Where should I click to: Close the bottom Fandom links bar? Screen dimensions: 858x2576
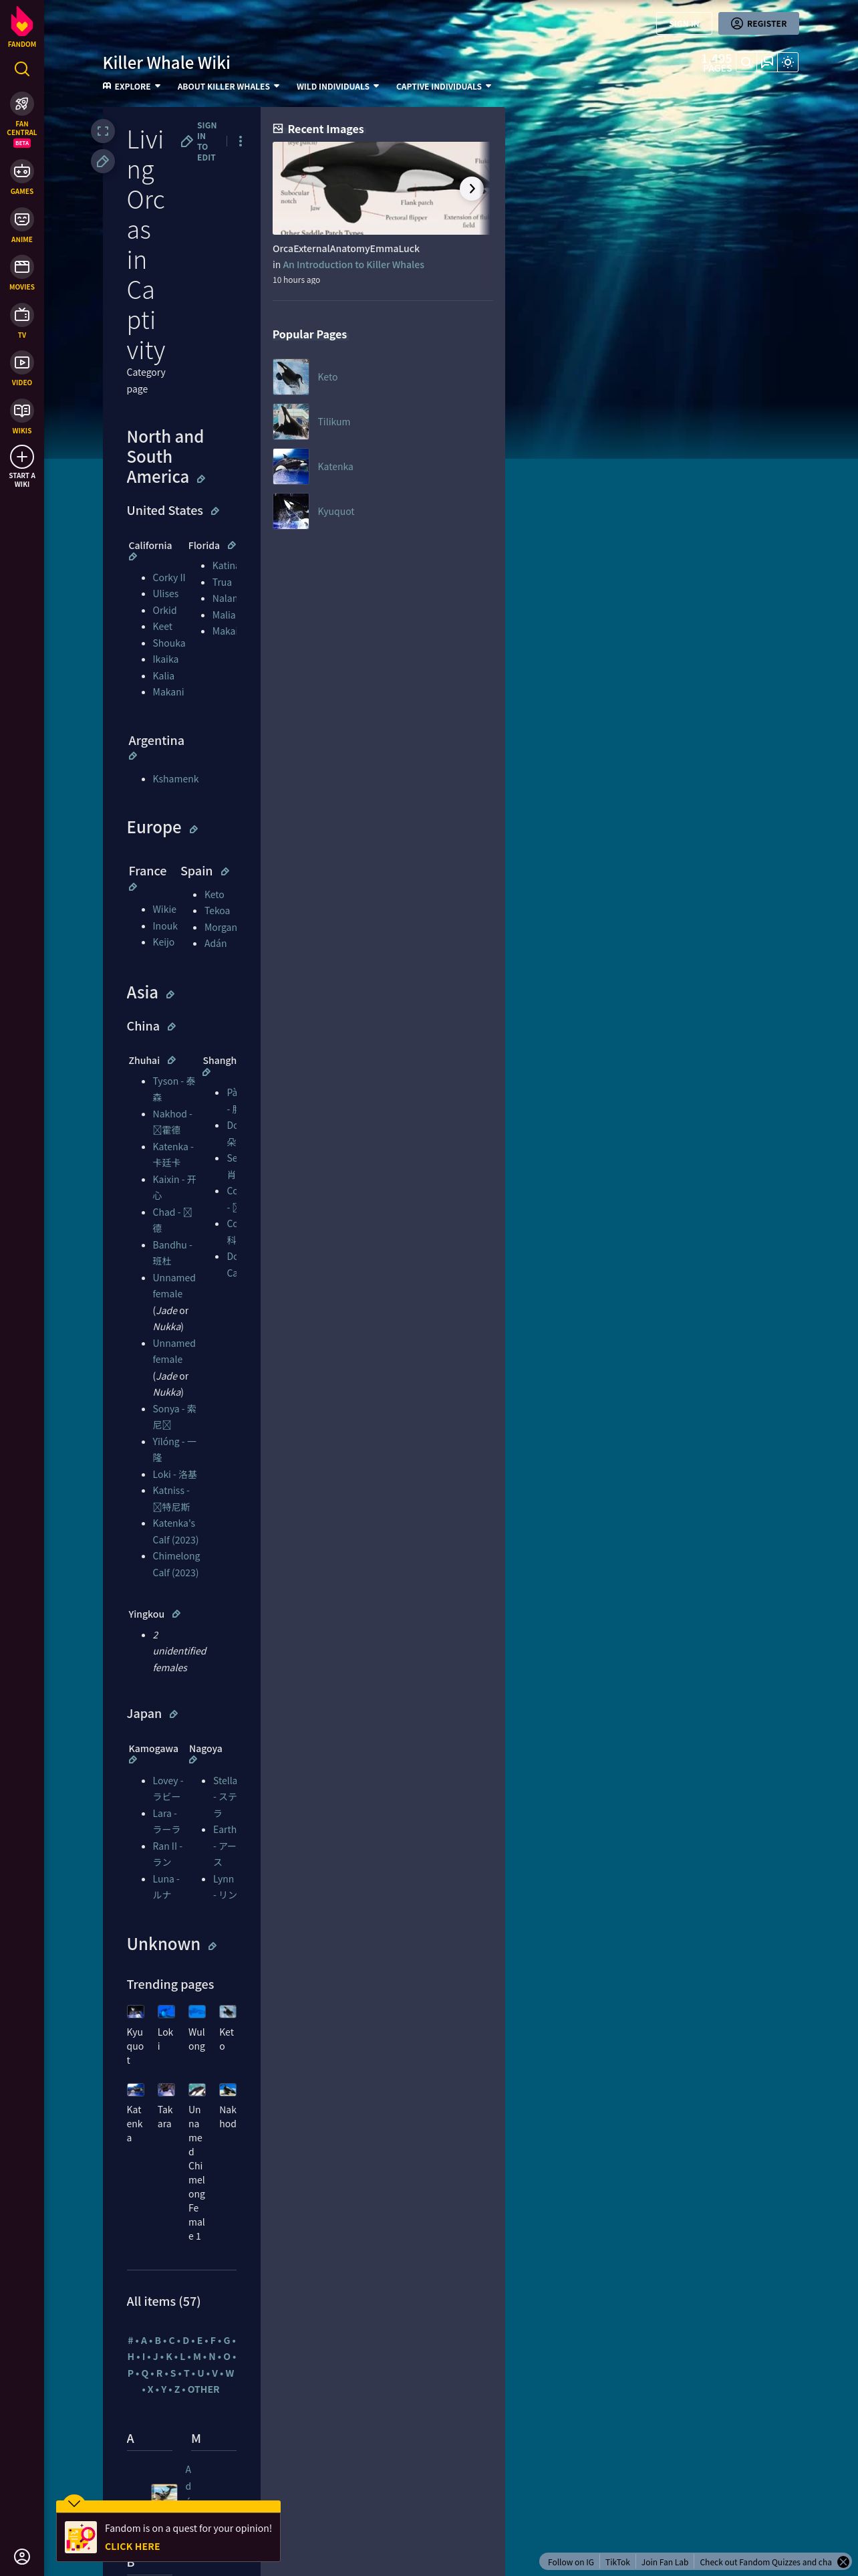tap(842, 2562)
